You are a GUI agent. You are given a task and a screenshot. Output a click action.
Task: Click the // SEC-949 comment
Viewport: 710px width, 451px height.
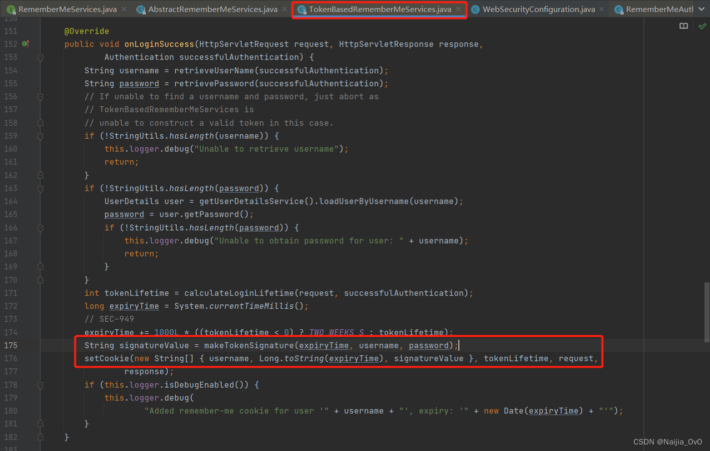click(x=109, y=319)
